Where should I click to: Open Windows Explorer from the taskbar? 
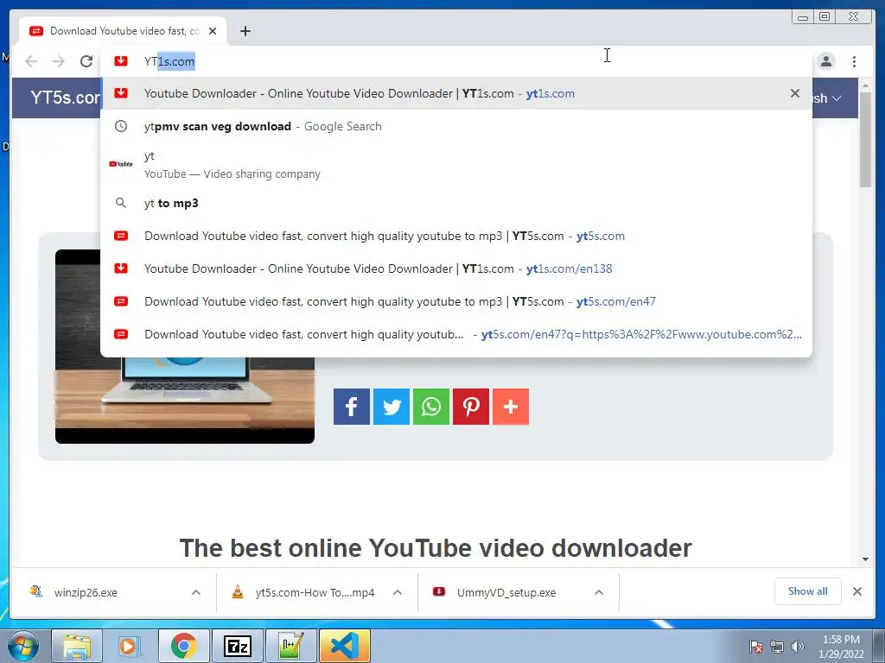pyautogui.click(x=77, y=646)
